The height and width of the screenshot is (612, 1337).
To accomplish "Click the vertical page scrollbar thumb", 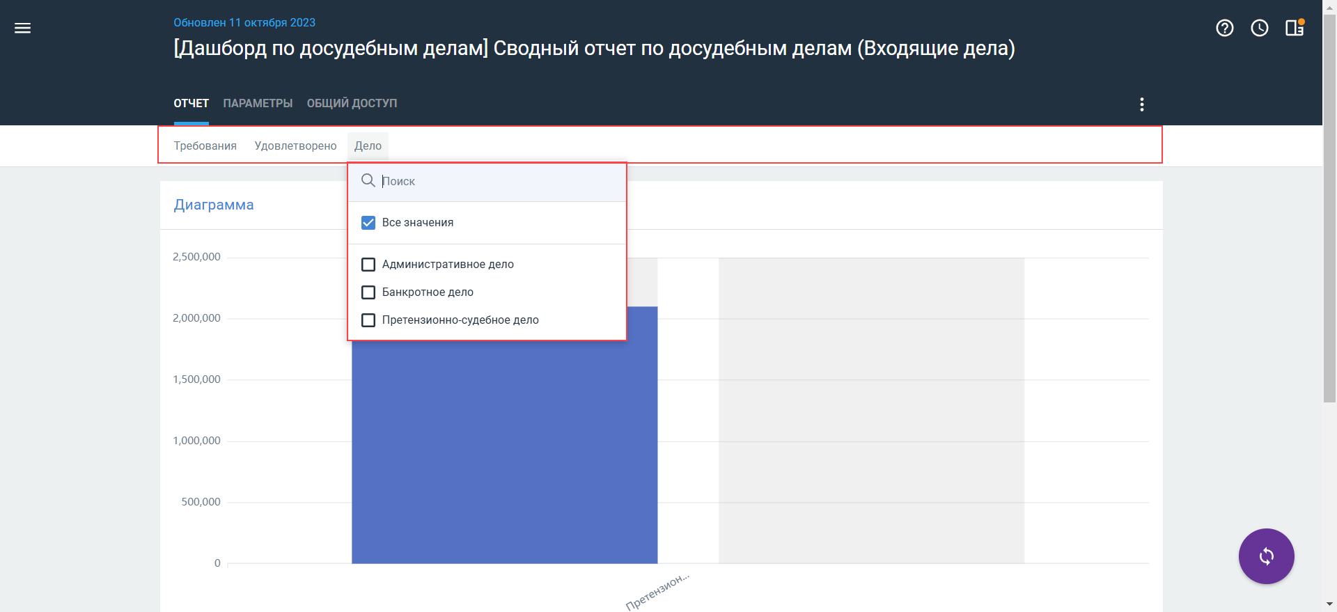I will [x=1329, y=209].
